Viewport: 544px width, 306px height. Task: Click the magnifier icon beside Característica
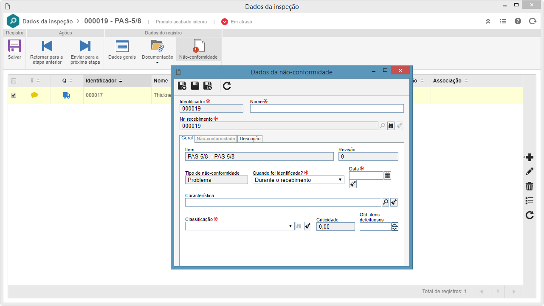386,202
